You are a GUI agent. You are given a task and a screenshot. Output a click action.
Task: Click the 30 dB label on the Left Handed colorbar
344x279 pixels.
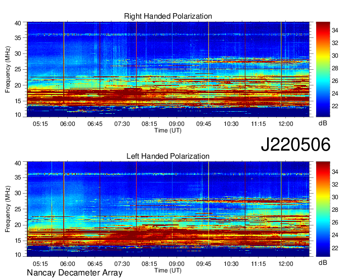pos(335,197)
